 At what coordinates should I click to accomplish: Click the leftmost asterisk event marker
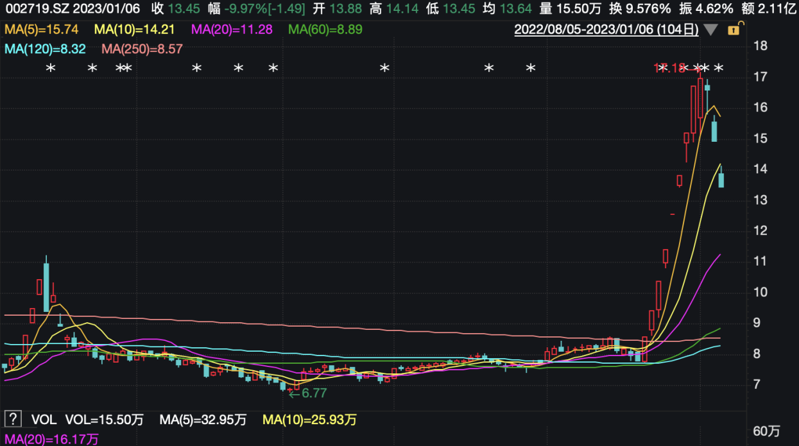(x=52, y=68)
